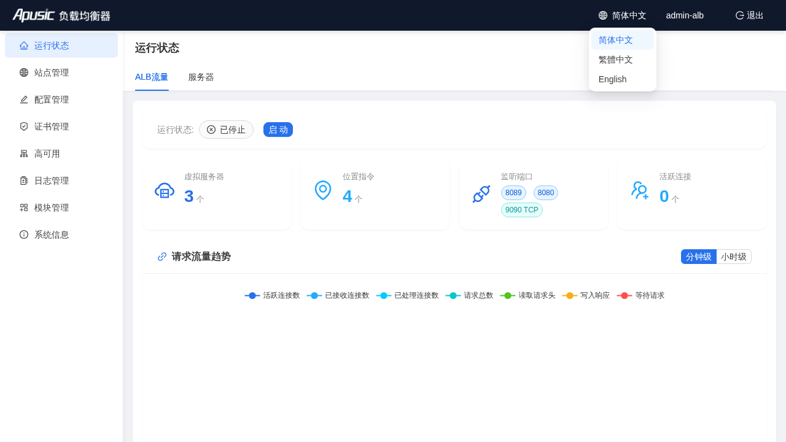Click the 8089 port tag
786x442 pixels.
513,193
